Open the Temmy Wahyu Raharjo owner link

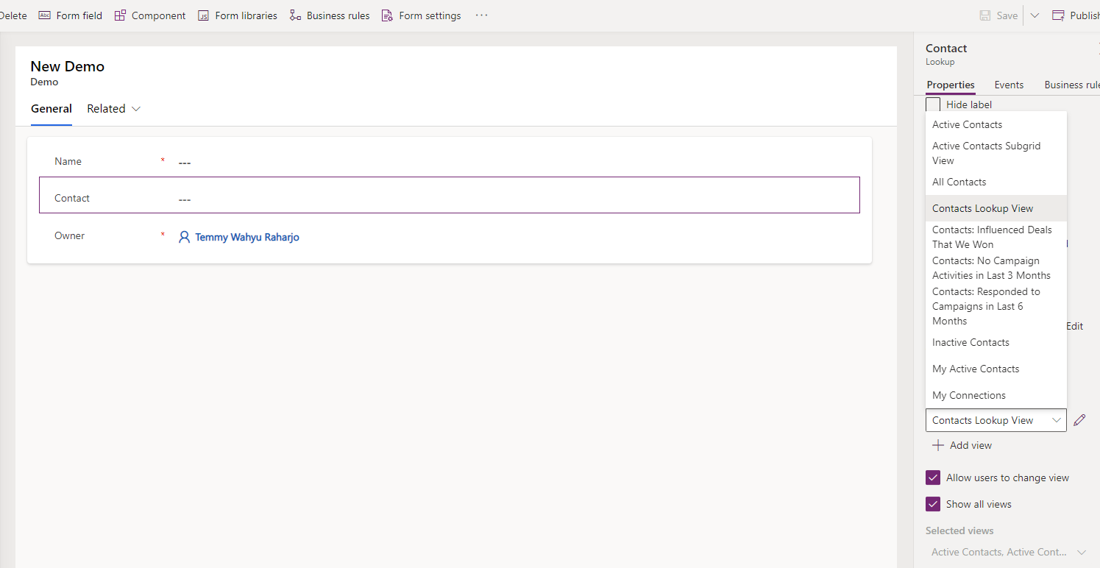(247, 237)
